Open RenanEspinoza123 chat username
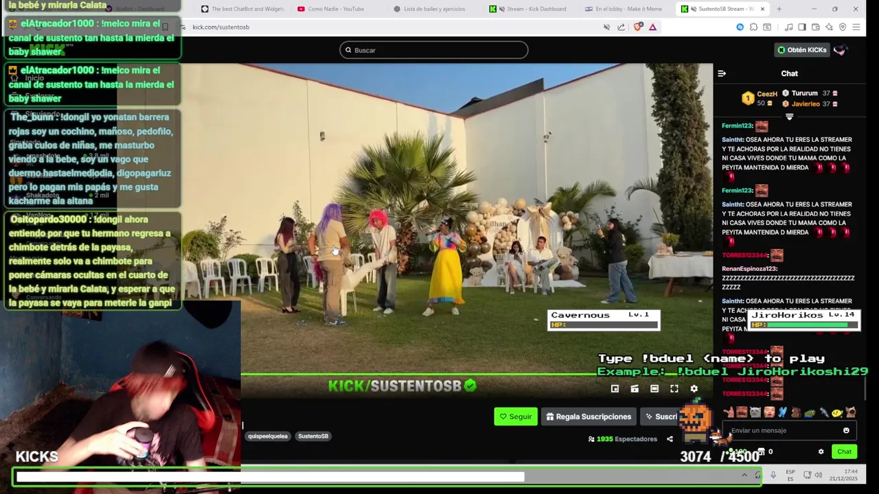The height and width of the screenshot is (494, 879). click(x=749, y=269)
